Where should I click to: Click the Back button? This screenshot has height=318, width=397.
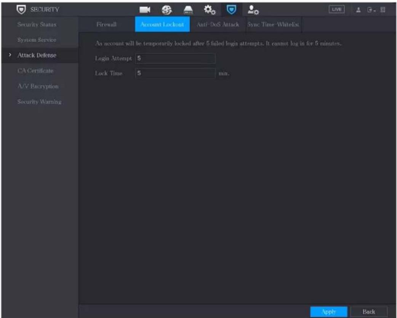[369, 312]
